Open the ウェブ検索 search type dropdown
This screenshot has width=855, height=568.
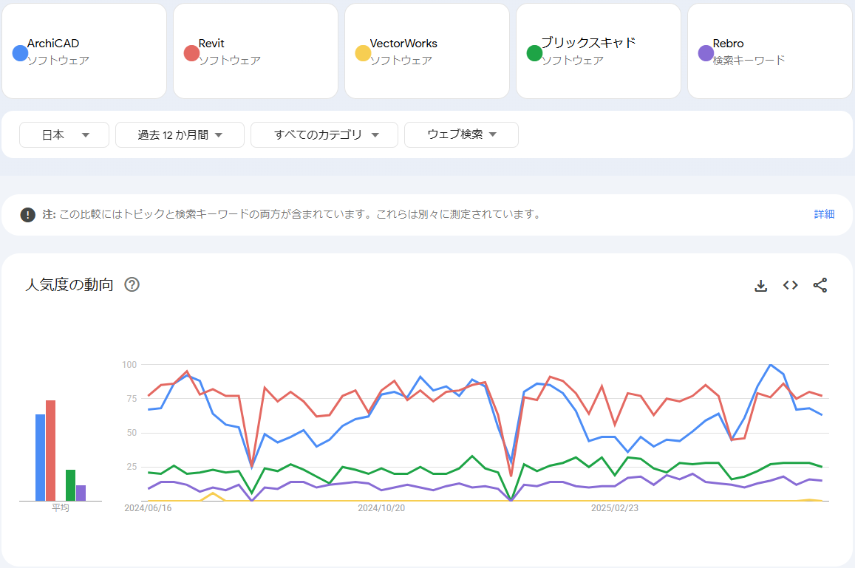coord(461,134)
